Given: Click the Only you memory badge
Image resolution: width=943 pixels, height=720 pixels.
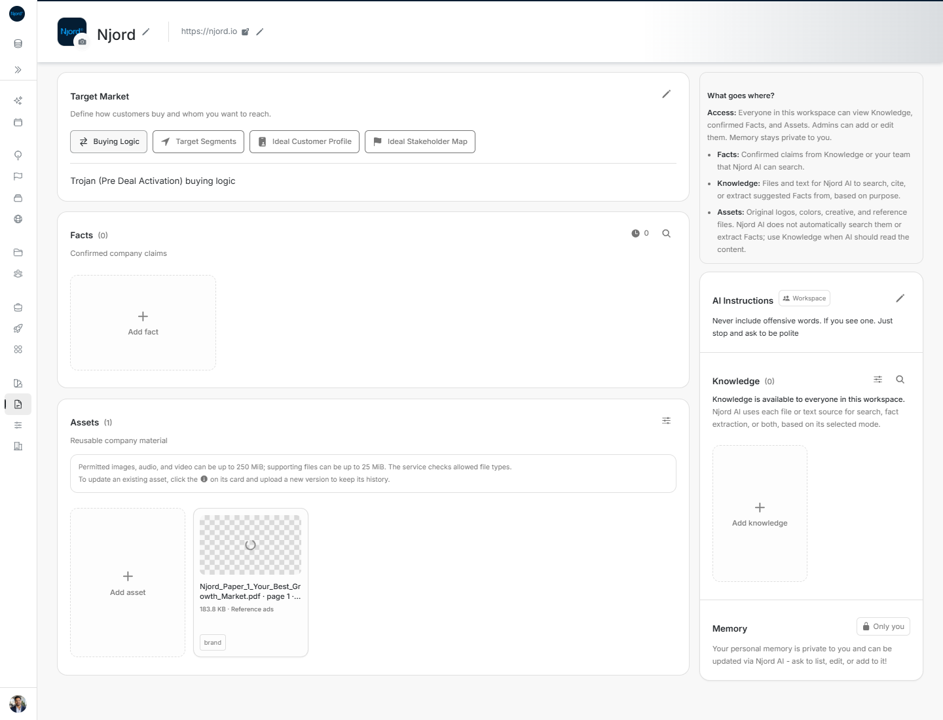Looking at the screenshot, I should (x=883, y=626).
